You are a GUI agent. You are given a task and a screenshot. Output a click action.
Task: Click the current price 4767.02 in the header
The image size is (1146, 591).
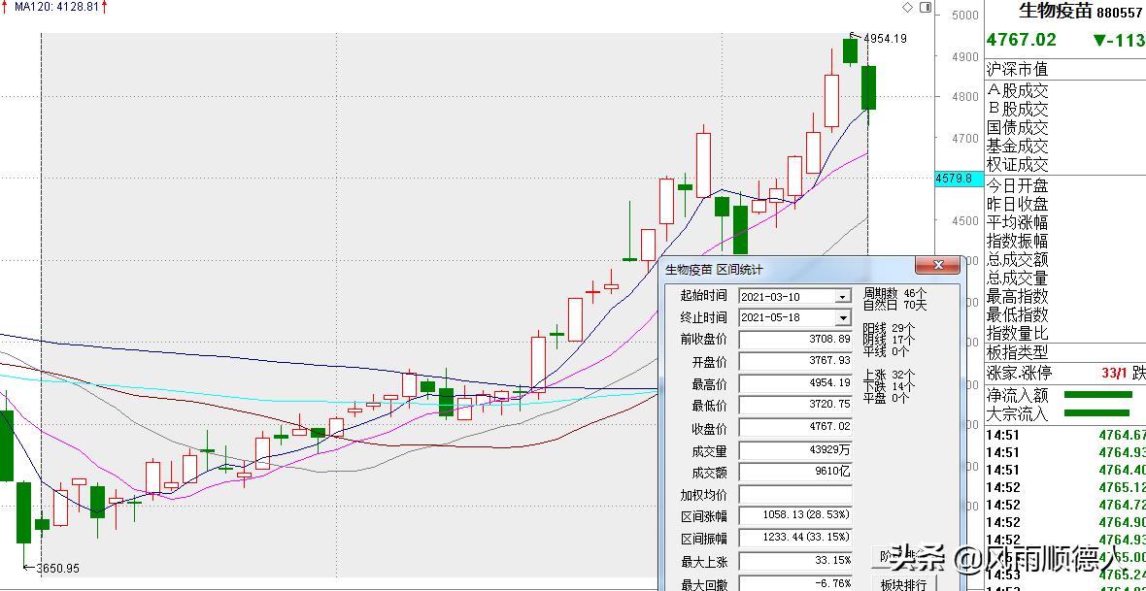[1021, 40]
